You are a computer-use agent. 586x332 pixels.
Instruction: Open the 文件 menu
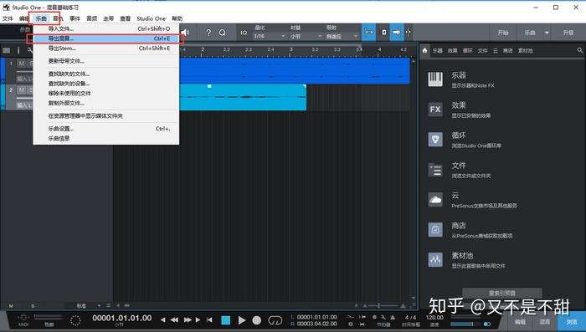[x=8, y=18]
